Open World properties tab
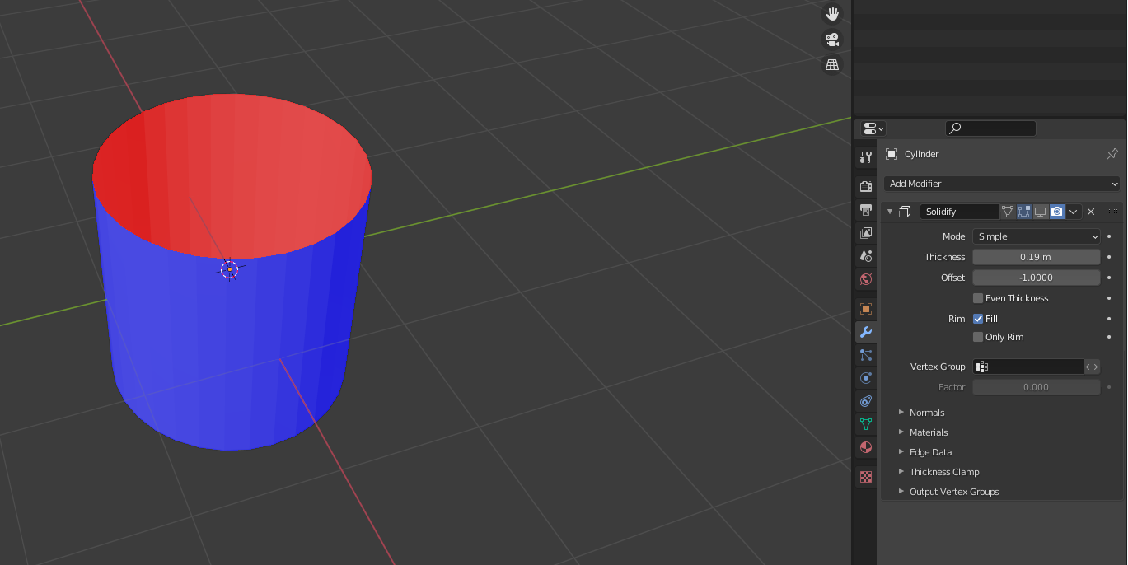This screenshot has height=565, width=1128. tap(865, 279)
